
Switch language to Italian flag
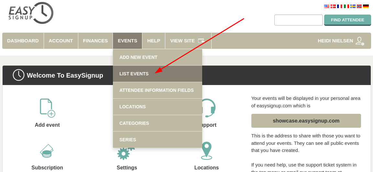(346, 6)
